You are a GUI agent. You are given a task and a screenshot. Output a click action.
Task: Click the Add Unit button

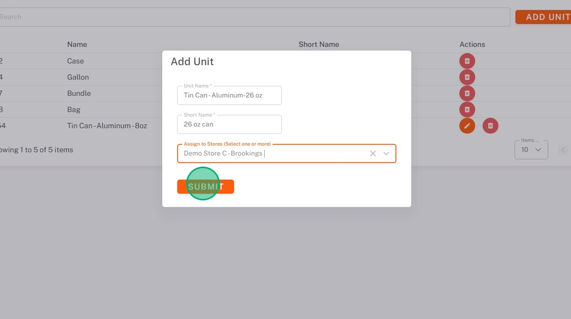pyautogui.click(x=544, y=17)
